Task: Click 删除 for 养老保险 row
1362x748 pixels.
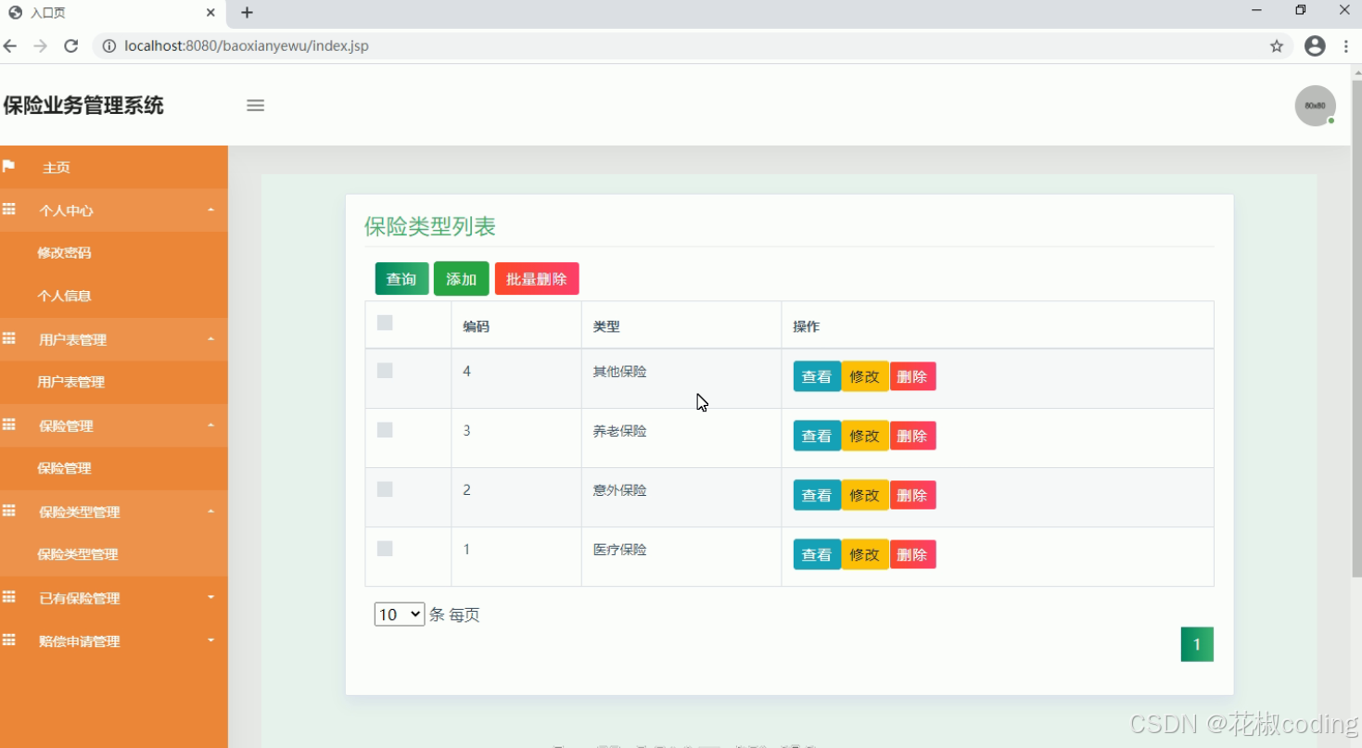Action: click(x=912, y=436)
